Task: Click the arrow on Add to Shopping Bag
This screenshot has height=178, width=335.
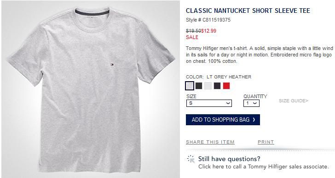Action: [x=254, y=120]
